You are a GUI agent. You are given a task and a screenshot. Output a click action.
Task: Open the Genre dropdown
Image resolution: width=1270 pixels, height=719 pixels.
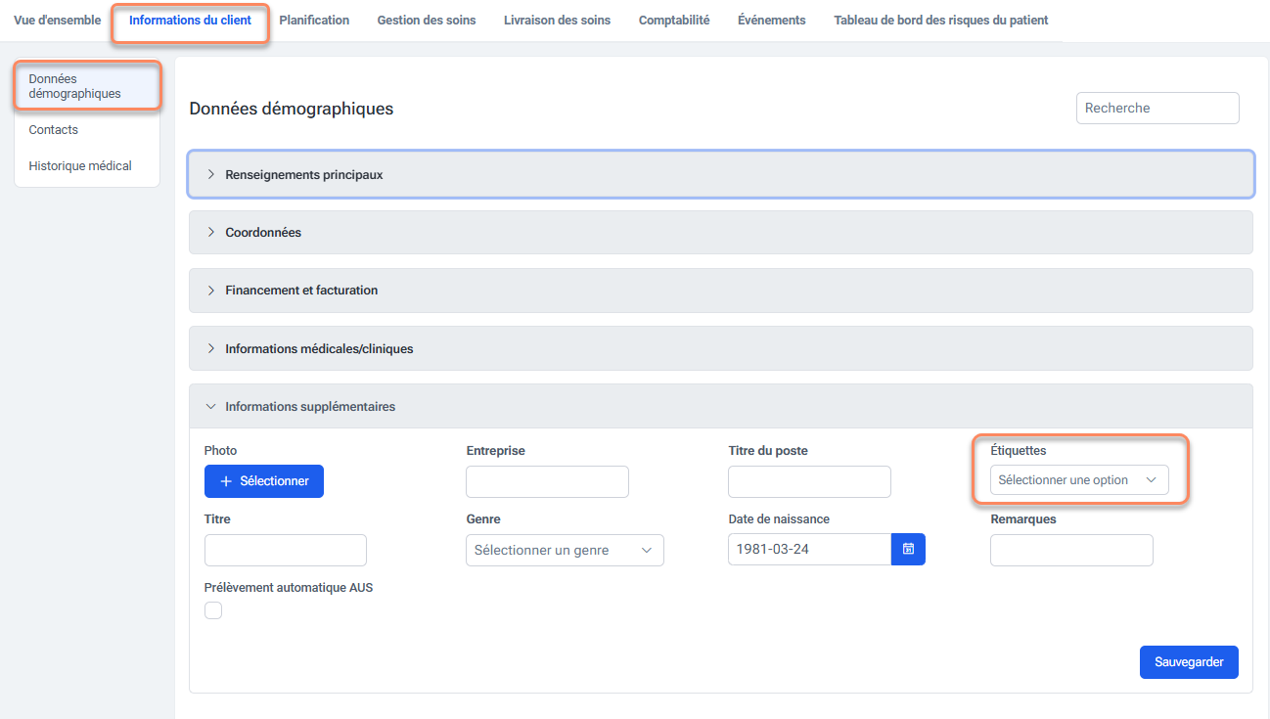[x=565, y=551]
